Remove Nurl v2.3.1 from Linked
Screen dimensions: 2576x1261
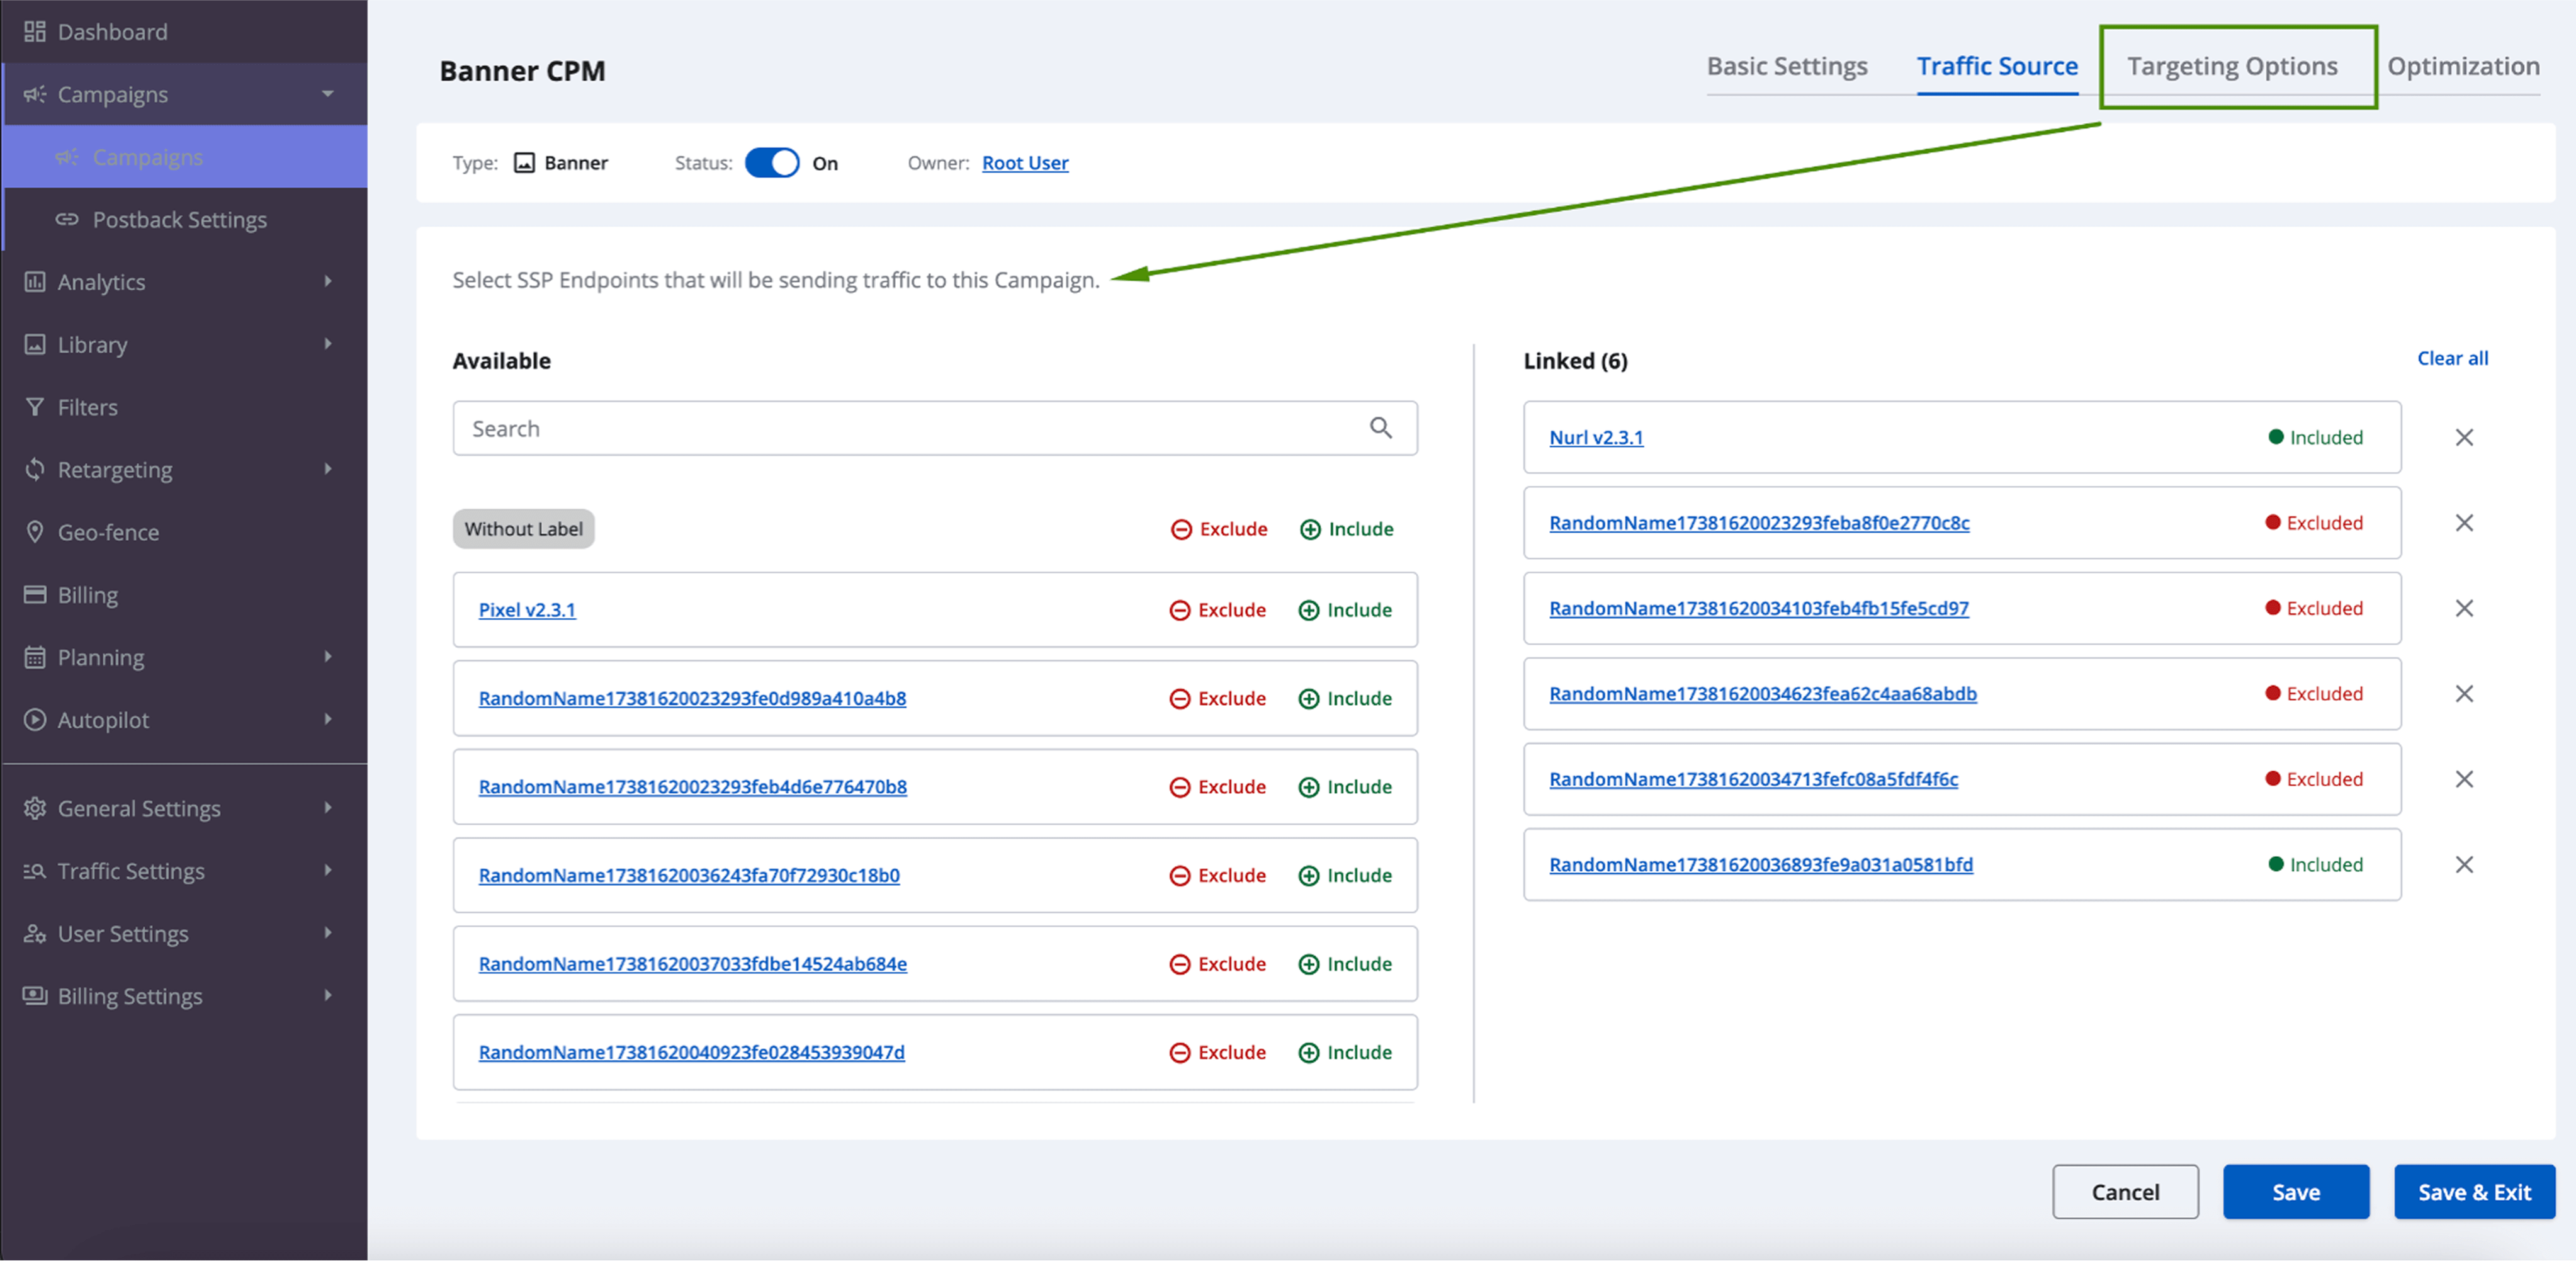(x=2464, y=437)
